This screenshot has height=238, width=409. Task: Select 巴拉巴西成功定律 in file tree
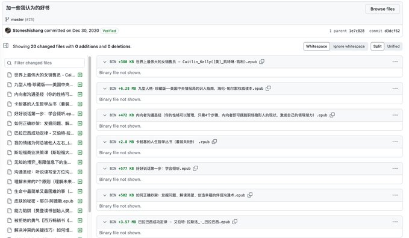pyautogui.click(x=45, y=133)
